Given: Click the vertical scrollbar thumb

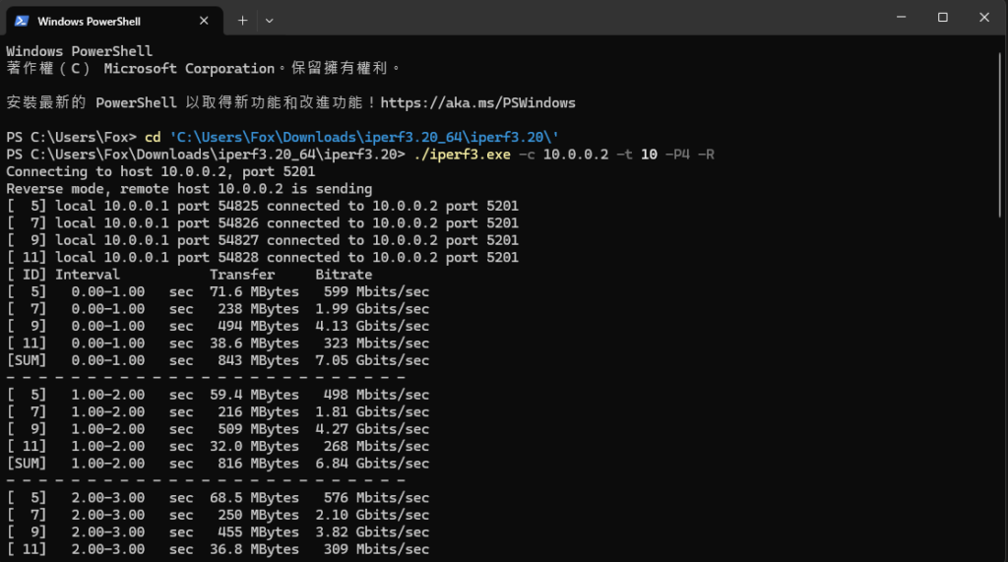Looking at the screenshot, I should [x=1000, y=135].
